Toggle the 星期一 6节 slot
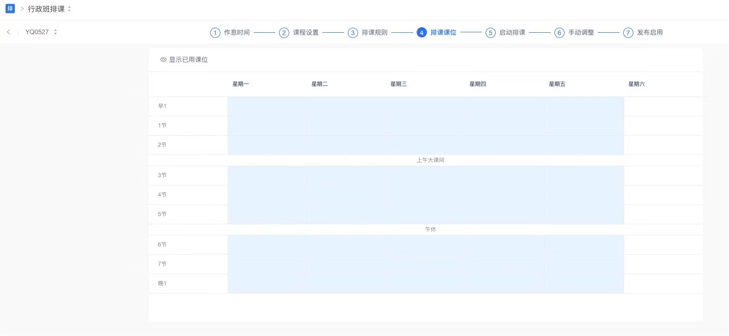729x336 pixels. click(267, 245)
